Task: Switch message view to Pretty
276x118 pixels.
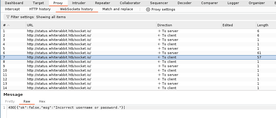Action: [10, 101]
